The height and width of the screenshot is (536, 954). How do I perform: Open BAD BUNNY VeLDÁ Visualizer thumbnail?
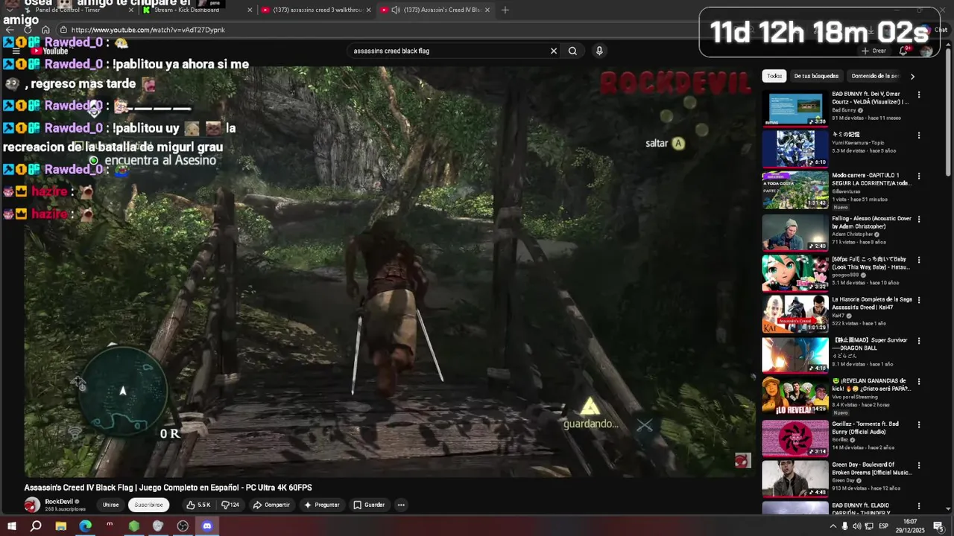click(795, 109)
